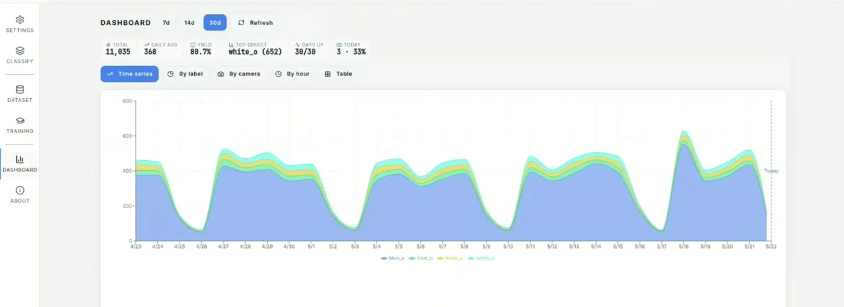Click the 800 y-axis label
This screenshot has height=307, width=844.
127,101
